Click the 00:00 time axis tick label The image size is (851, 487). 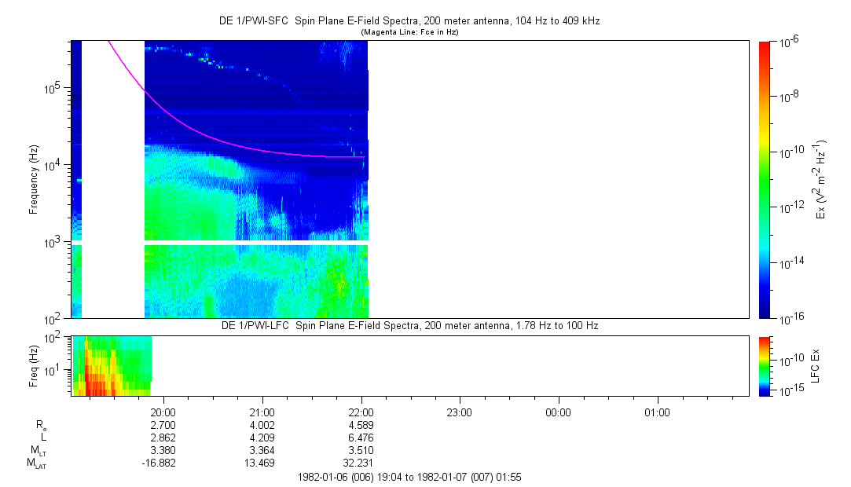[x=558, y=412]
